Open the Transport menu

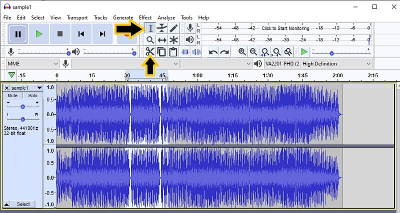pos(77,17)
